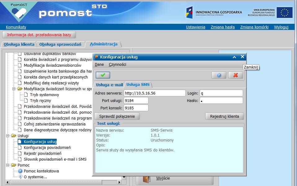Focus the Login field
This screenshot has height=186, width=297.
[x=221, y=93]
